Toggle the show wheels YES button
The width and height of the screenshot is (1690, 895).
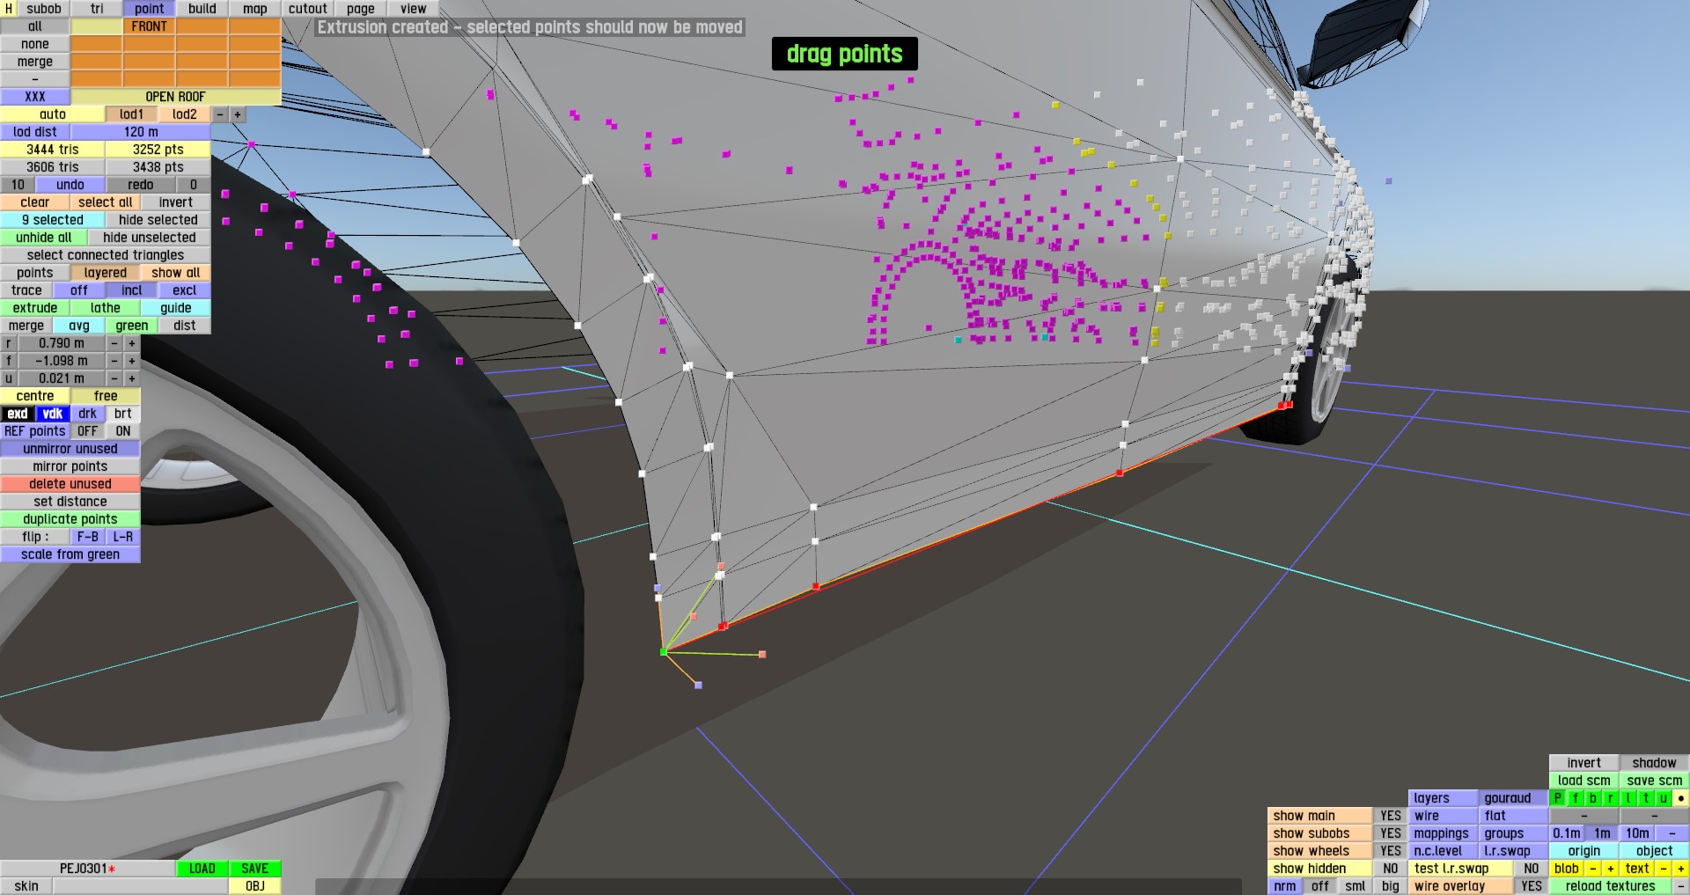coord(1391,851)
